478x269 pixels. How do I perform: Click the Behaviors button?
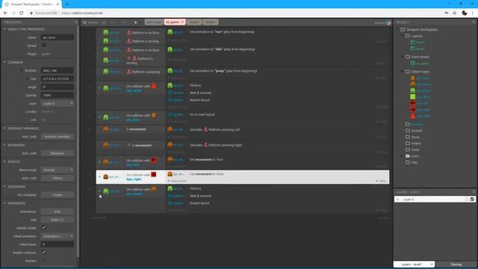tap(58, 153)
